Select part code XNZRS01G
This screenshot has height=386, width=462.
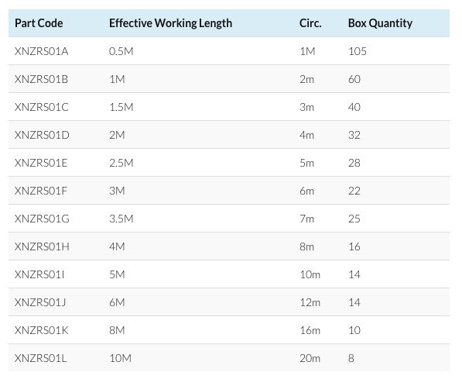pos(42,219)
